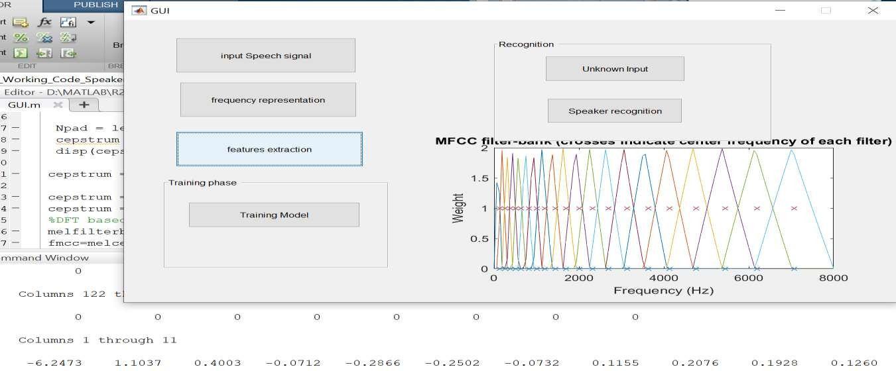Switch to the PUBLISH ribbon tab
Viewport: 896px width, 371px height.
pos(96,5)
